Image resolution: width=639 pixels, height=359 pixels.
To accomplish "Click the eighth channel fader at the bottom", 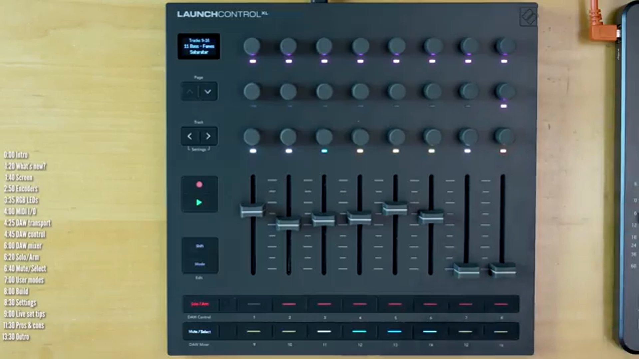I will coord(503,270).
